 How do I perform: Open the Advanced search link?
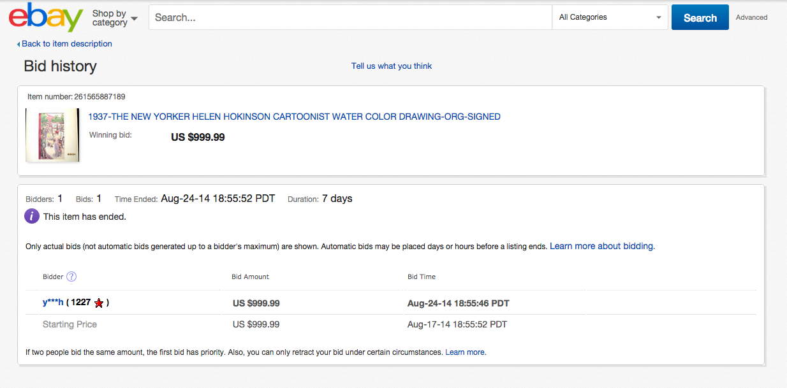pos(751,17)
